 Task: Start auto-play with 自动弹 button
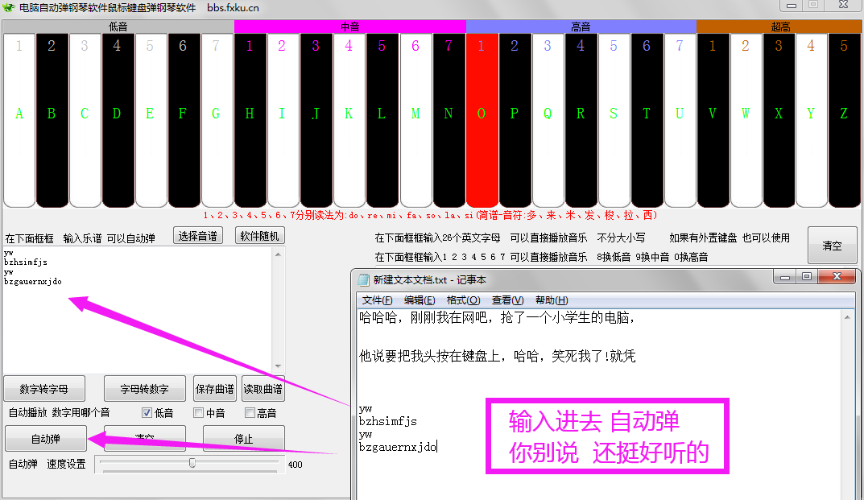click(x=46, y=439)
